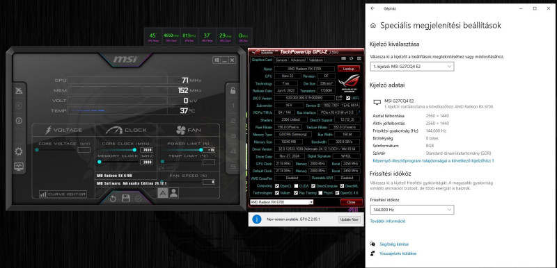Open Afterburner hardware monitor icon
The height and width of the screenshot is (268, 557).
pyautogui.click(x=19, y=167)
